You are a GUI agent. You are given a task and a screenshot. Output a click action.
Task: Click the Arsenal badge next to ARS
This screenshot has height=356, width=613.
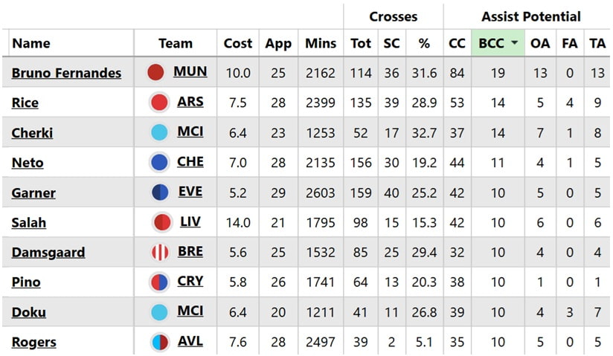[x=159, y=103]
